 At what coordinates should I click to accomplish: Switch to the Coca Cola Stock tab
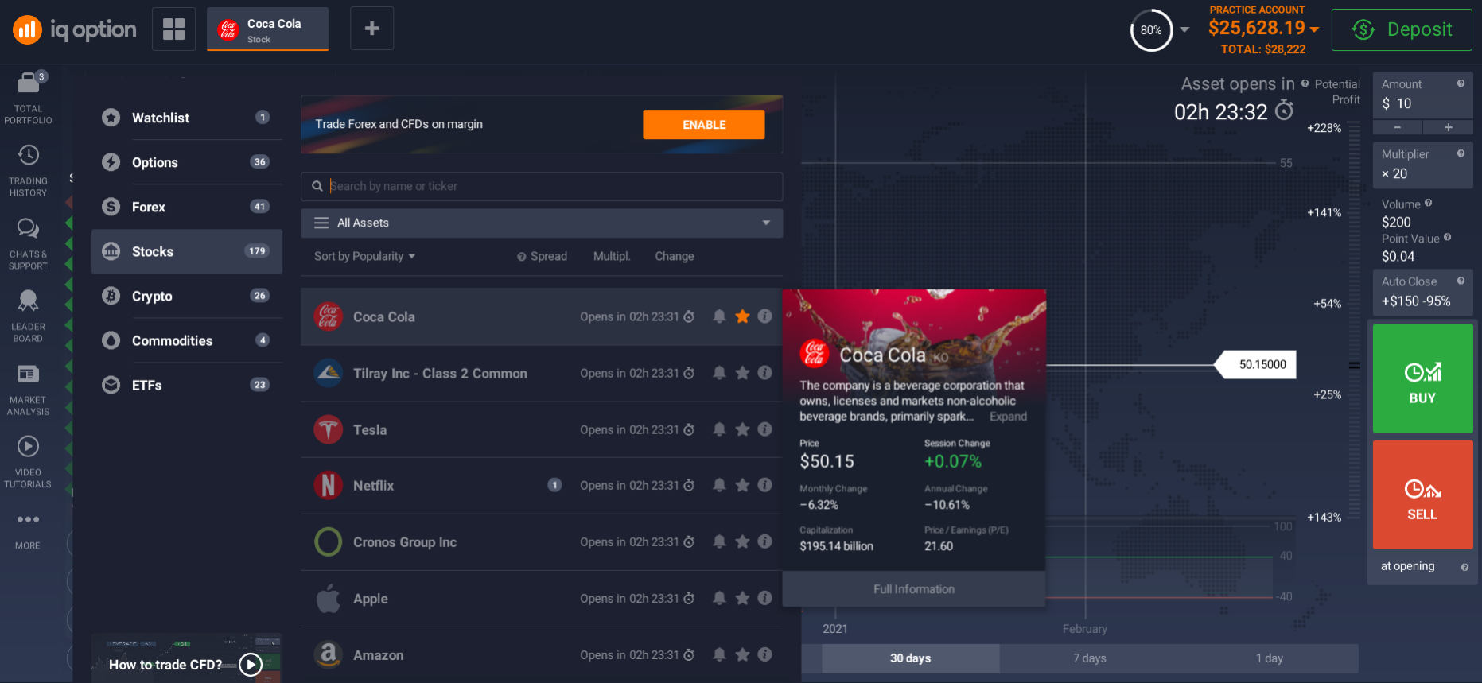coord(267,29)
